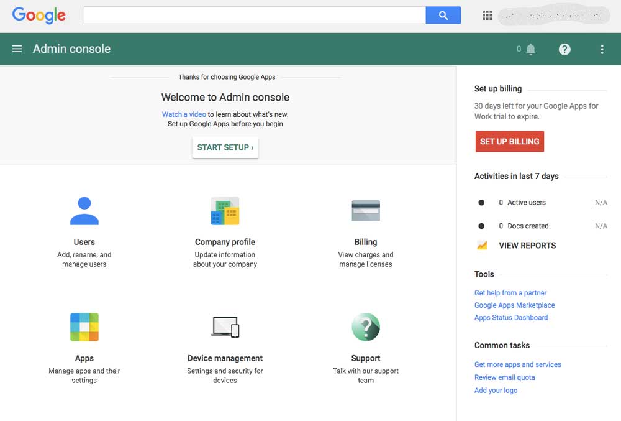Open the Watch a video link

coord(184,114)
